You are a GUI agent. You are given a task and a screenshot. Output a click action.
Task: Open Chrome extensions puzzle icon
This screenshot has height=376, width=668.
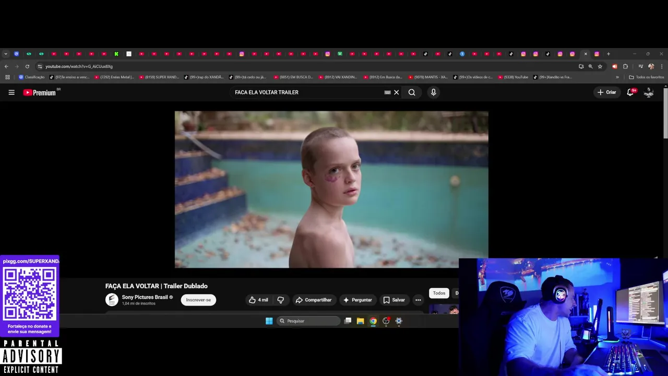625,66
